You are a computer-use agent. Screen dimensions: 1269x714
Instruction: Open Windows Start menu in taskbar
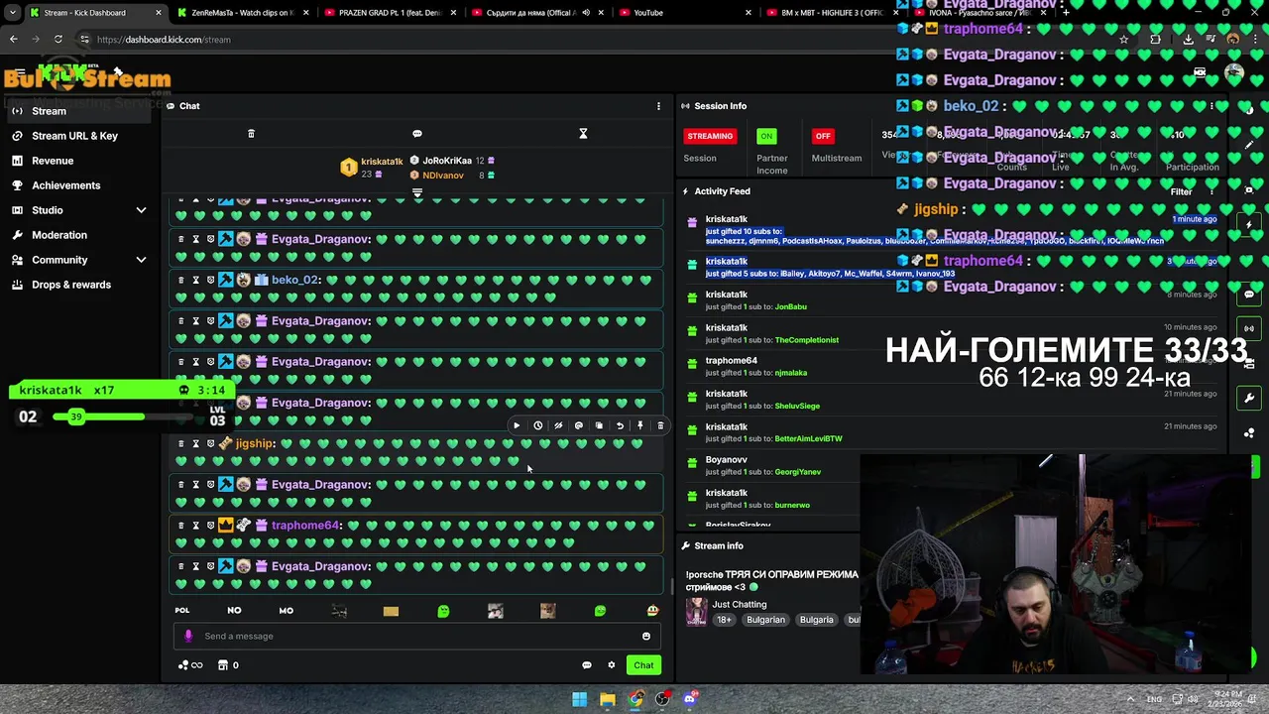580,699
